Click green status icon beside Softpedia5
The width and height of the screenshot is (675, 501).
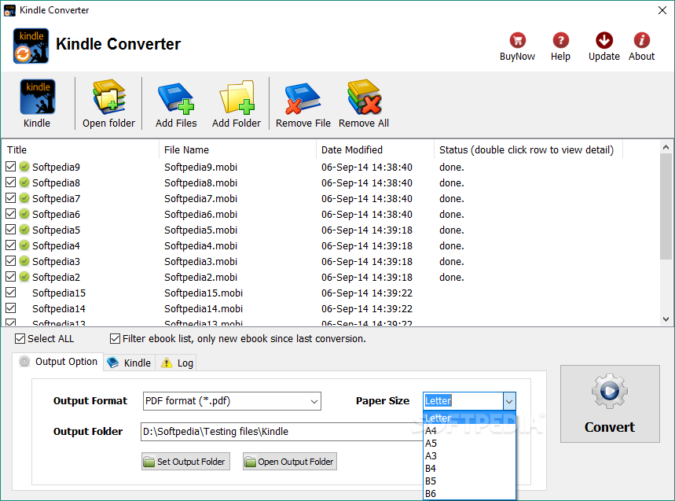click(24, 230)
